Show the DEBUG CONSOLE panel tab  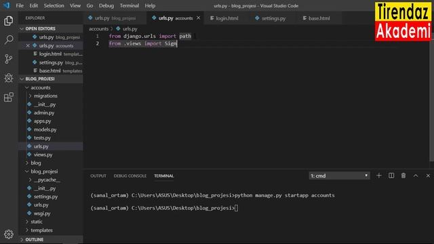[130, 176]
